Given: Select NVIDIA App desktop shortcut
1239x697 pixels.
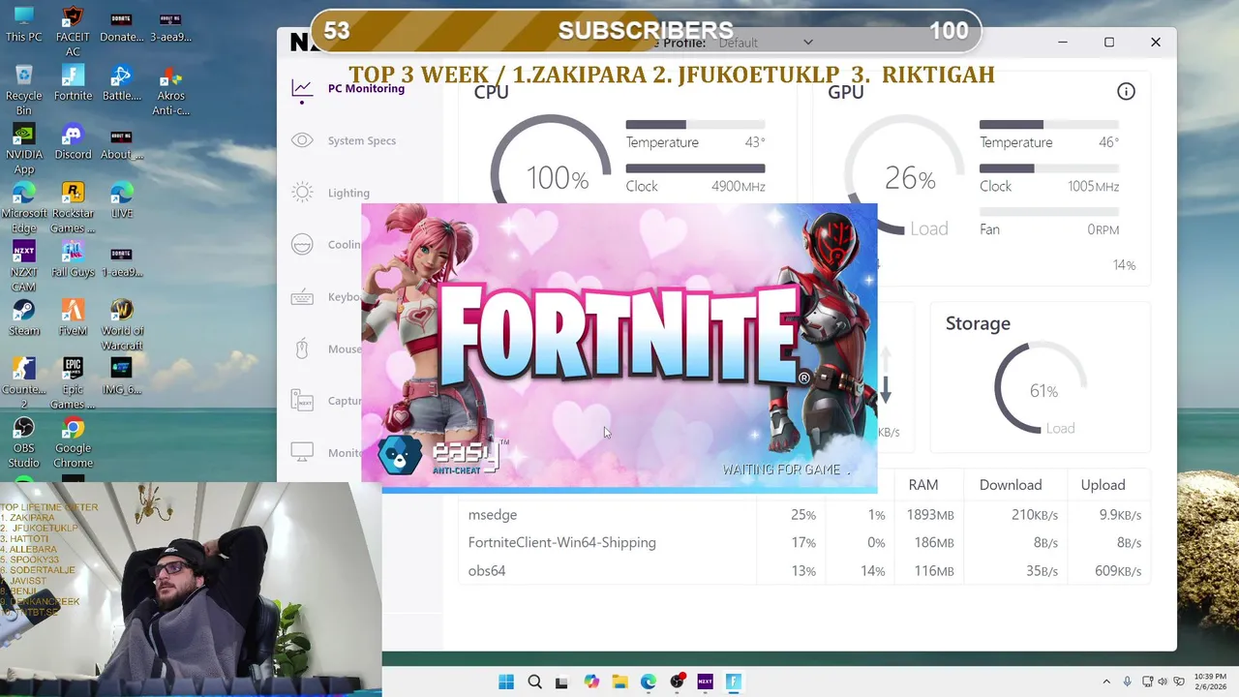Looking at the screenshot, I should tap(23, 148).
